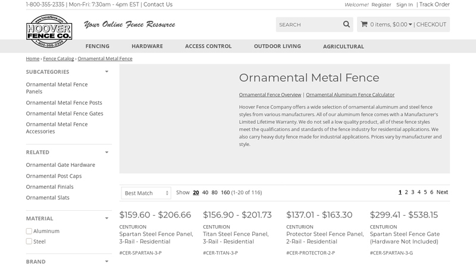Show 160 items per page
476x268 pixels.
coord(226,192)
